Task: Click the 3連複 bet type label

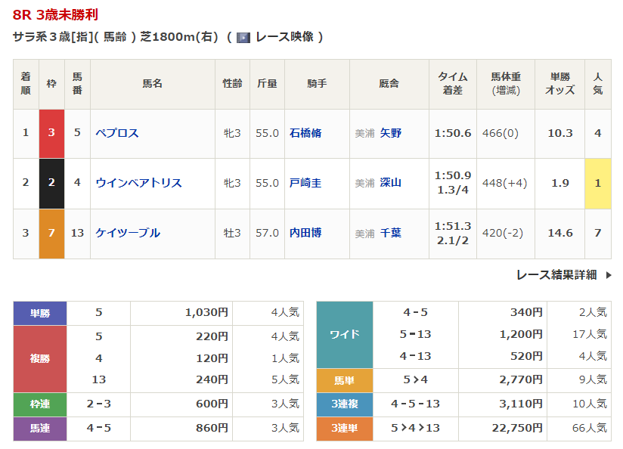Action: tap(345, 404)
